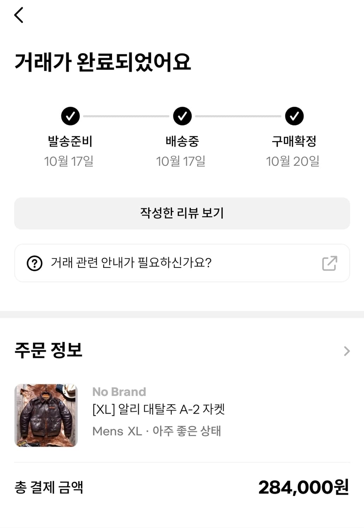Expand 주문 정보 with right chevron
Viewport: 364px width, 528px height.
pyautogui.click(x=347, y=351)
